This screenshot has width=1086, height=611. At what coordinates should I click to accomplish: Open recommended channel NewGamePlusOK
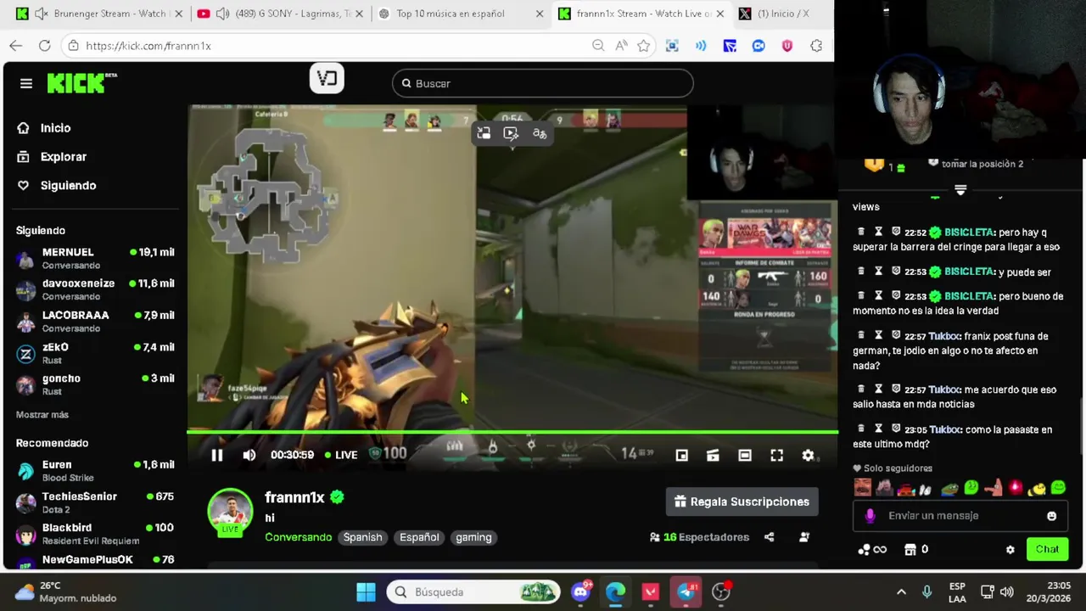click(95, 560)
